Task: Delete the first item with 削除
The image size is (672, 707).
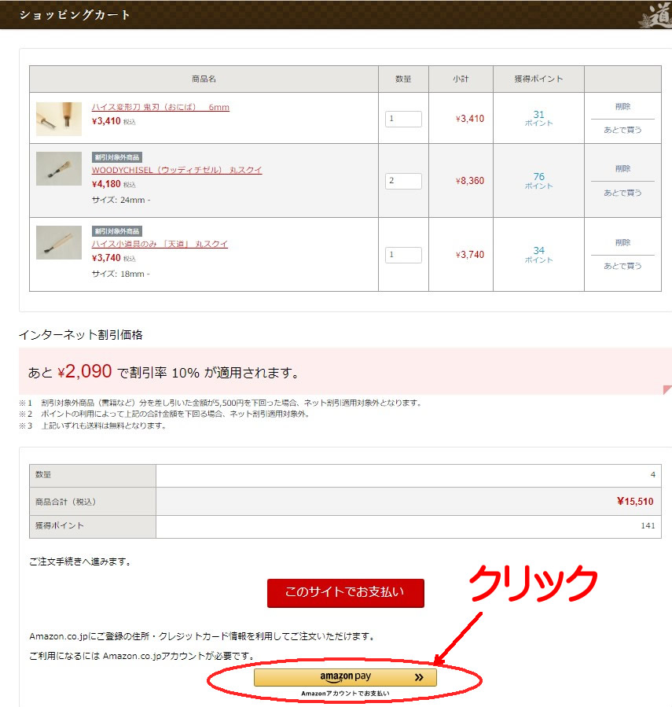Action: (622, 106)
